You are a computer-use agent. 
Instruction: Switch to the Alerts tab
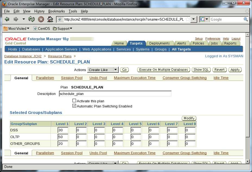pos(181,43)
